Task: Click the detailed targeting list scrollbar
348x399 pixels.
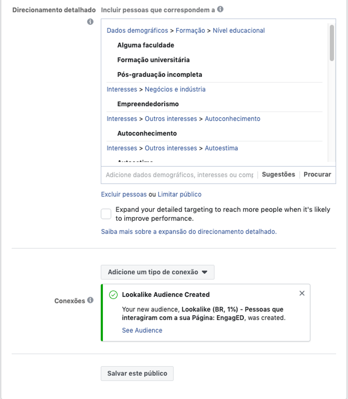Action: [x=332, y=43]
